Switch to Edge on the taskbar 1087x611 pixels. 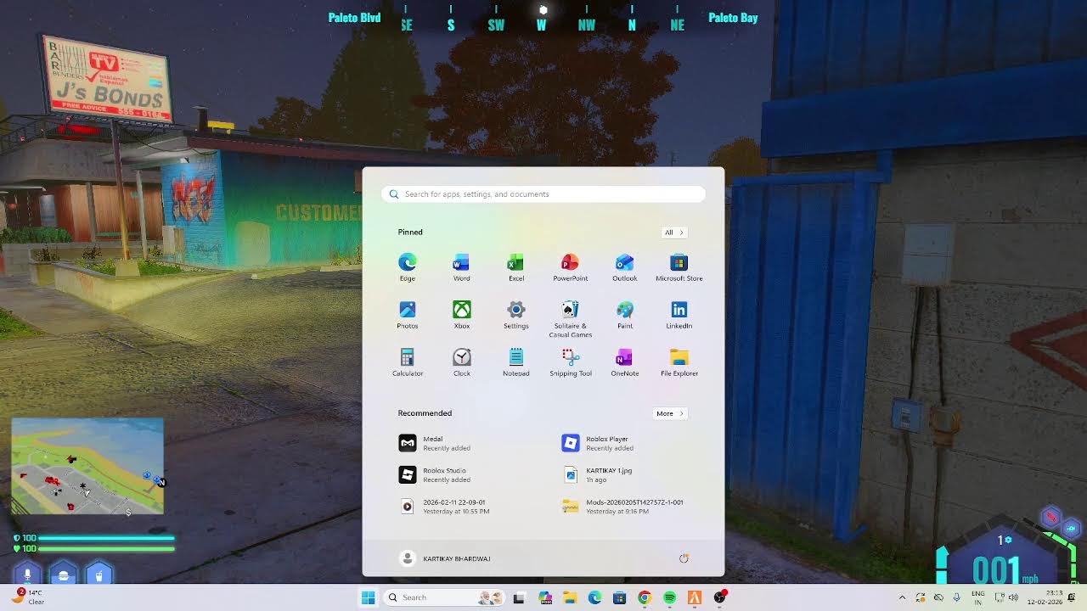coord(594,597)
